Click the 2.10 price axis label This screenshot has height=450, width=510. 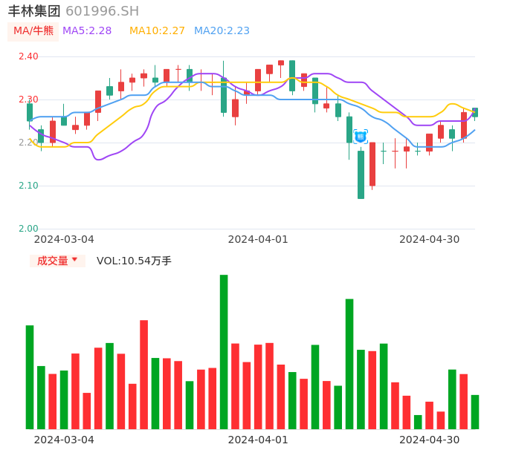click(28, 186)
